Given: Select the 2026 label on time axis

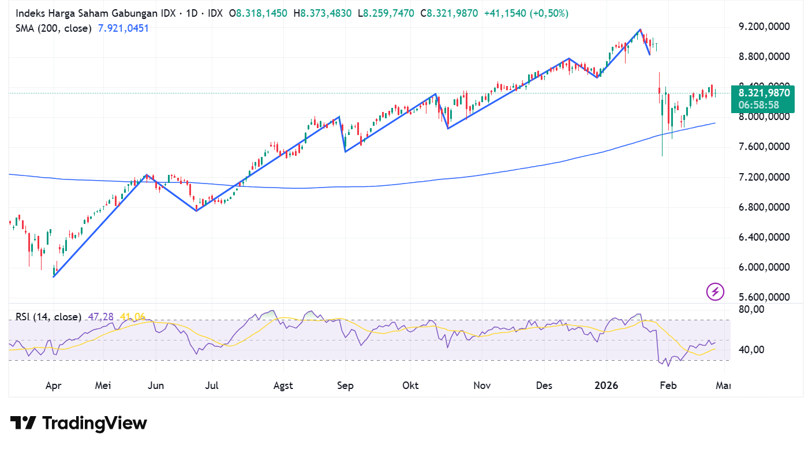Looking at the screenshot, I should [x=607, y=386].
